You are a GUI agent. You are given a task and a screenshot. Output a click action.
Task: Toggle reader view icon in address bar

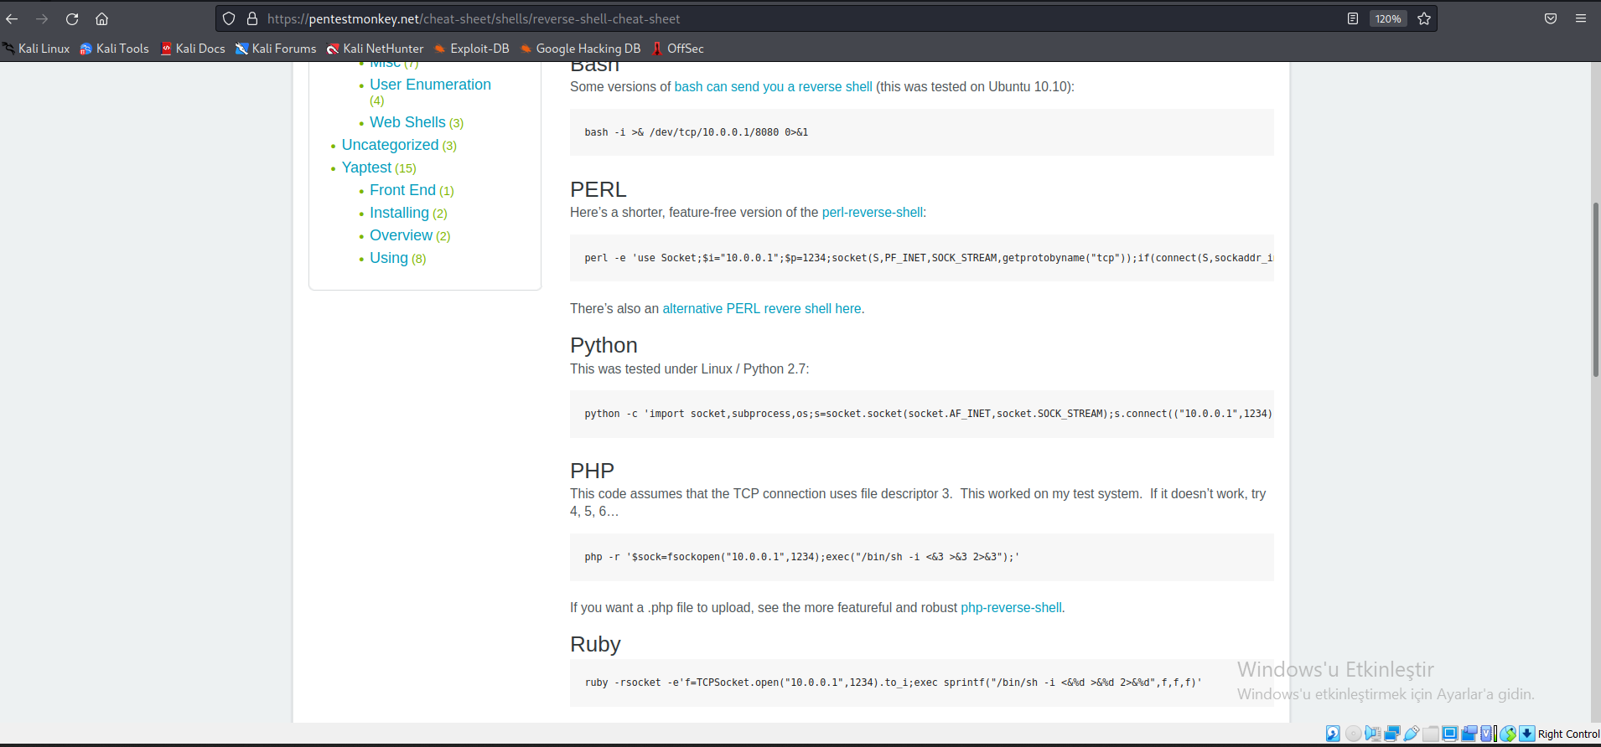tap(1353, 18)
